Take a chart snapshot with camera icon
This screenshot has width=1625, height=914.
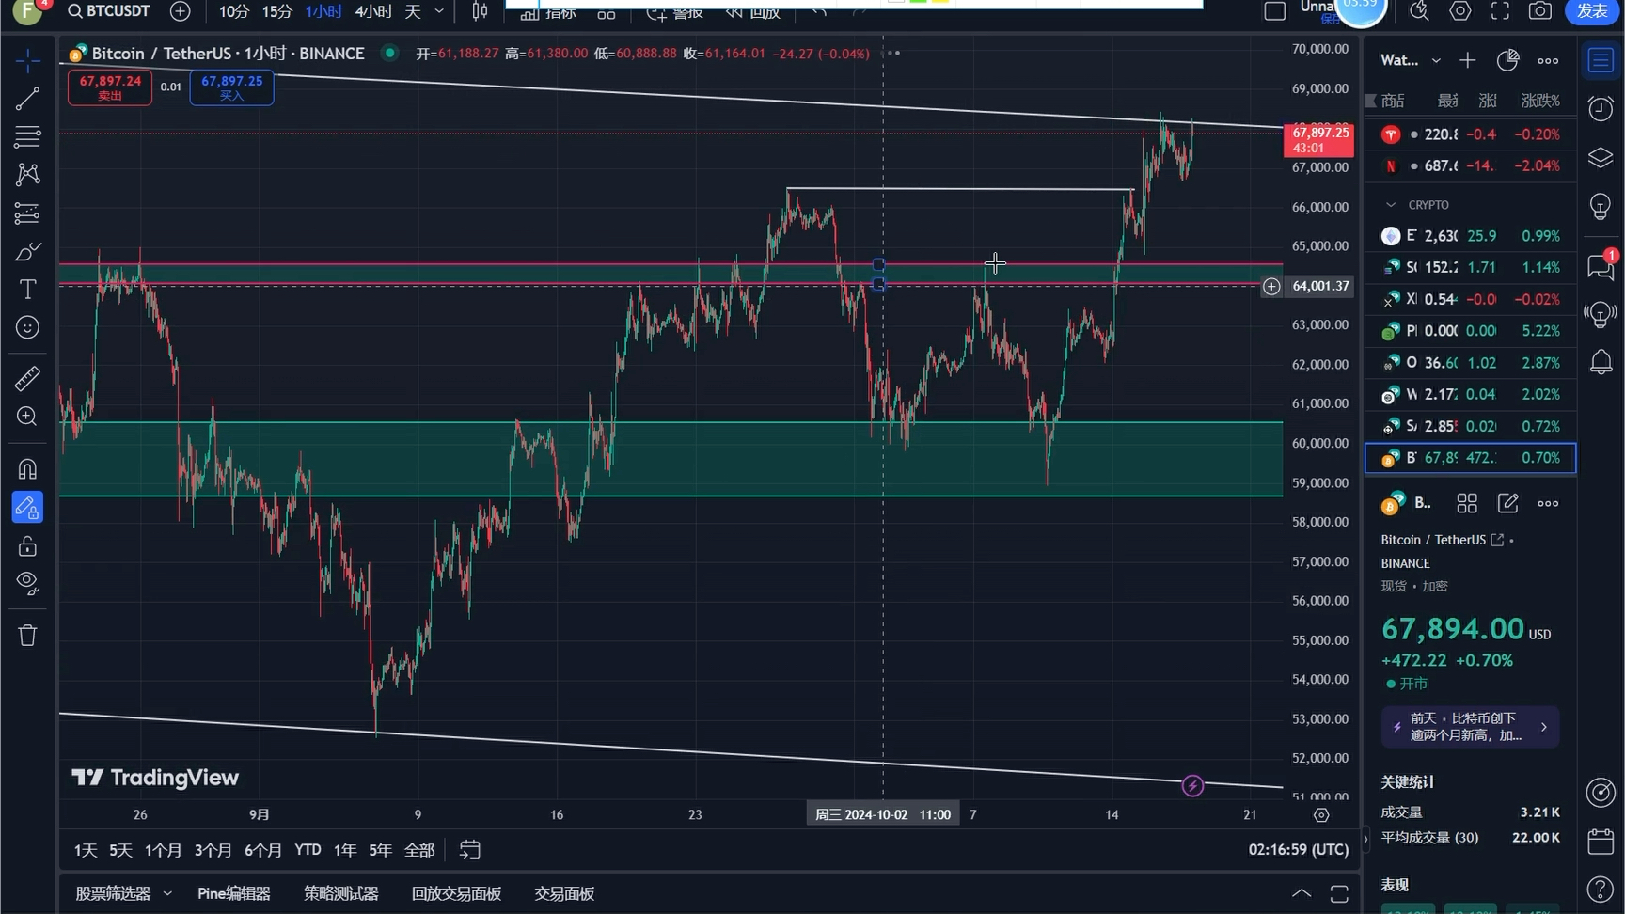click(x=1539, y=11)
